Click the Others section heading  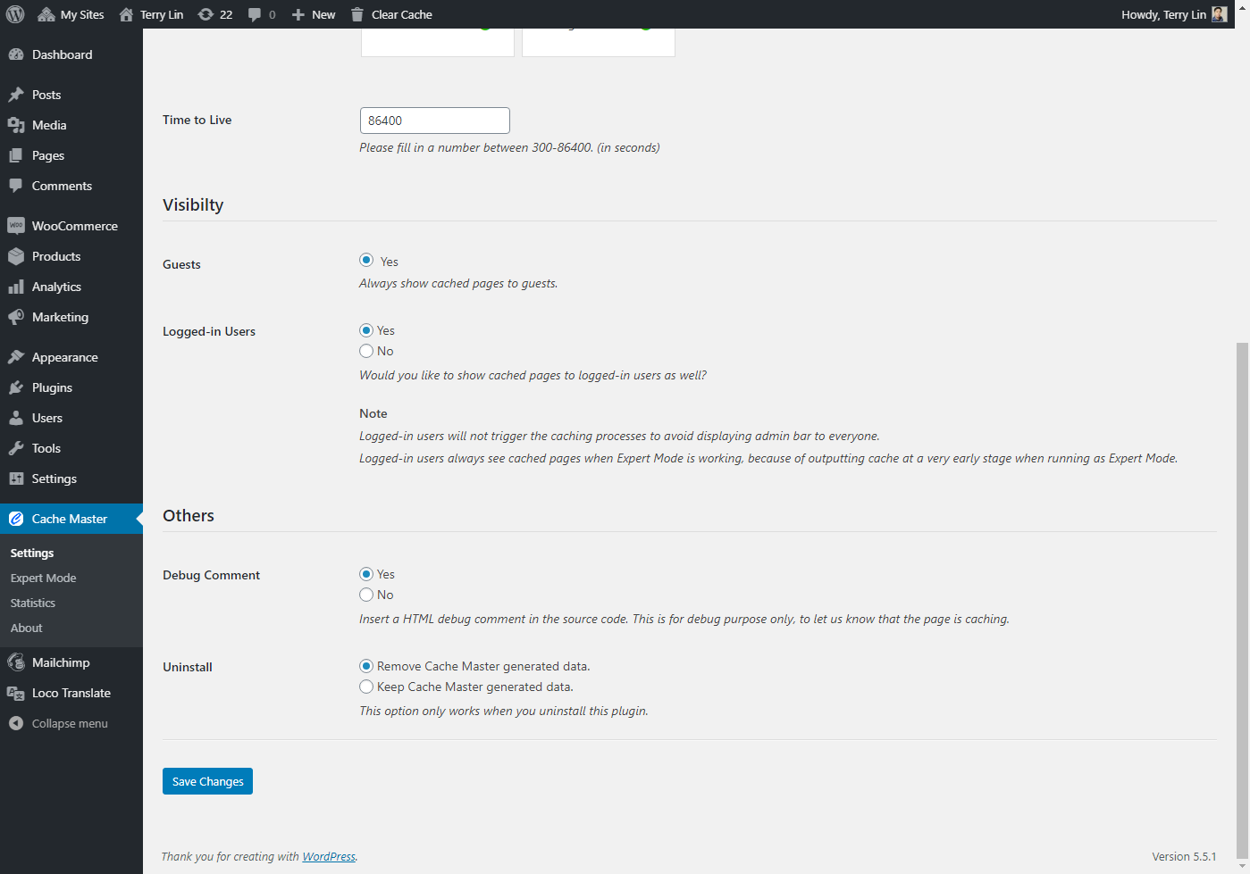coord(189,515)
